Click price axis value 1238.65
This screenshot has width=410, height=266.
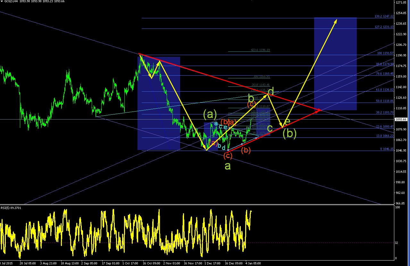point(401,24)
